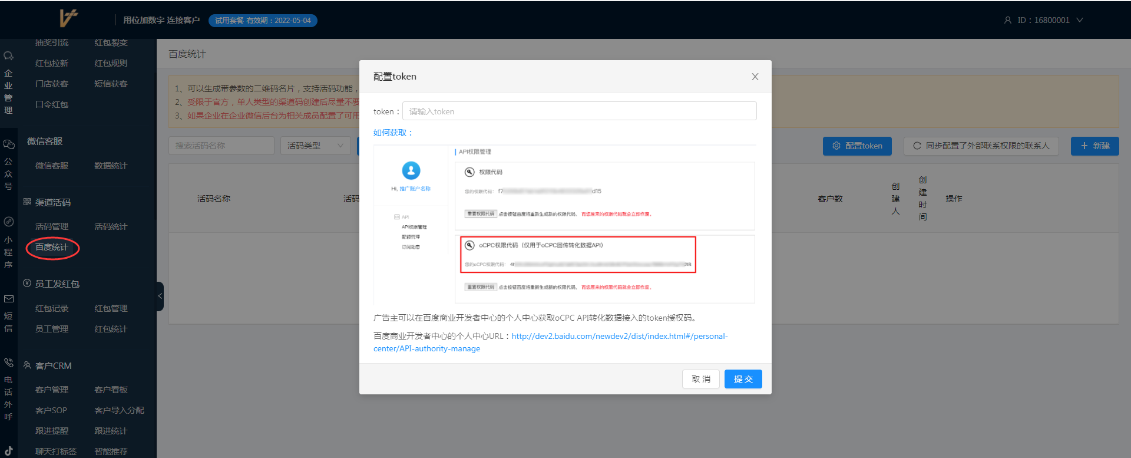Click the 客户数 column header

click(x=830, y=199)
